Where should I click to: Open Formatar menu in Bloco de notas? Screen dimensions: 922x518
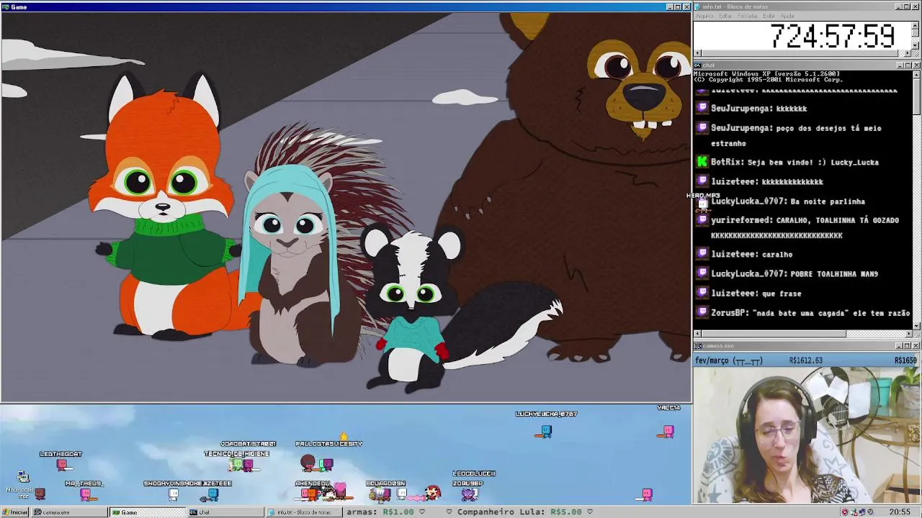(x=748, y=16)
